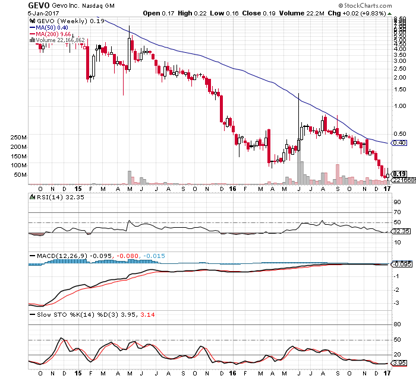Click the GEVO (Weekly) 0.19 legend label
The width and height of the screenshot is (416, 379).
(x=71, y=21)
